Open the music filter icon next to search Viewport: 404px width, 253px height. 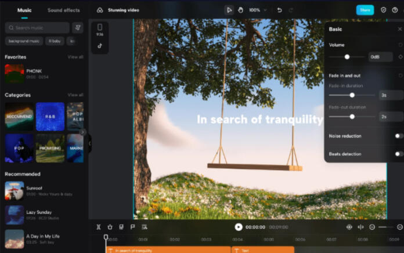click(x=78, y=28)
